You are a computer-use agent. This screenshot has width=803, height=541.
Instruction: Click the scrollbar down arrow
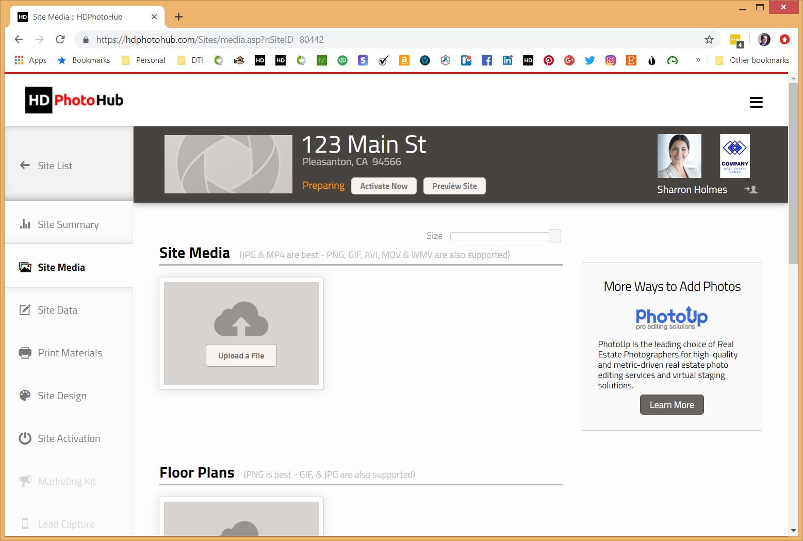pyautogui.click(x=793, y=530)
